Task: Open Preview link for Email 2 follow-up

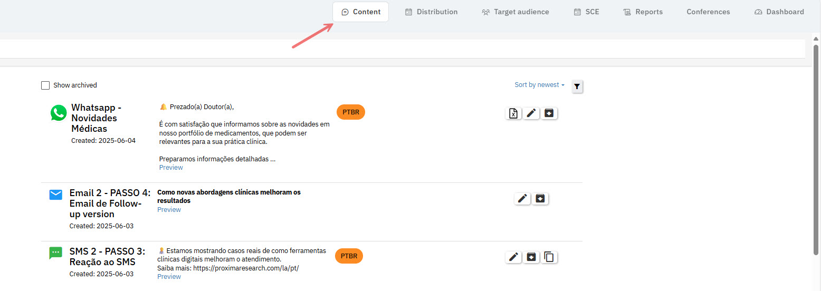Action: coord(169,210)
